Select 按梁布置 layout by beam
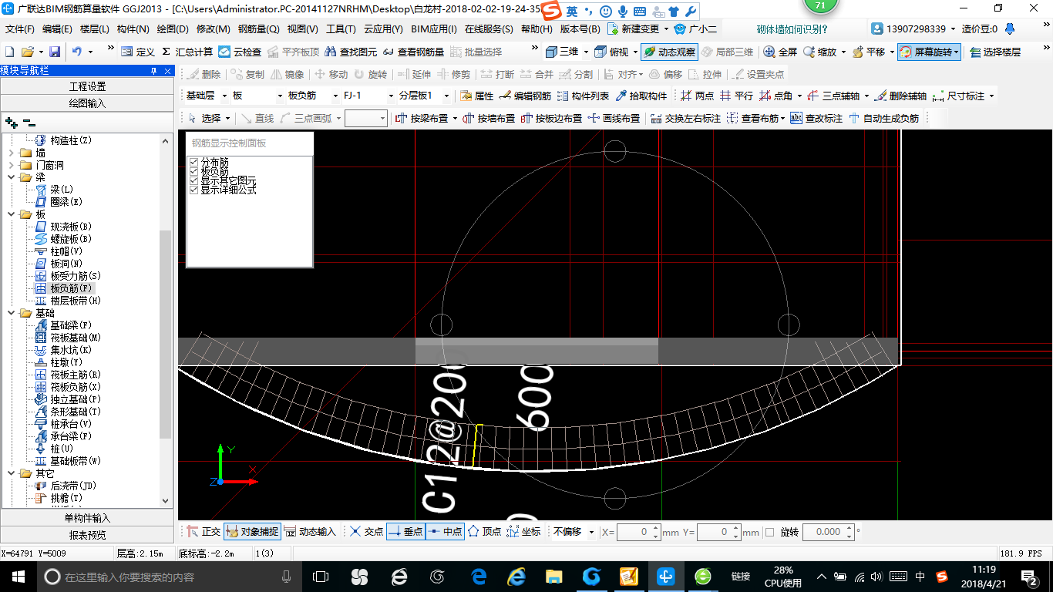1053x592 pixels. (x=422, y=118)
